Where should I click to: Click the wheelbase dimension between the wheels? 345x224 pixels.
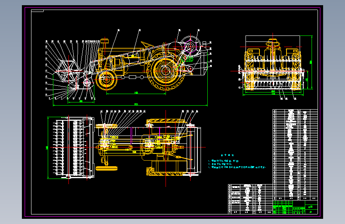tap(136, 93)
